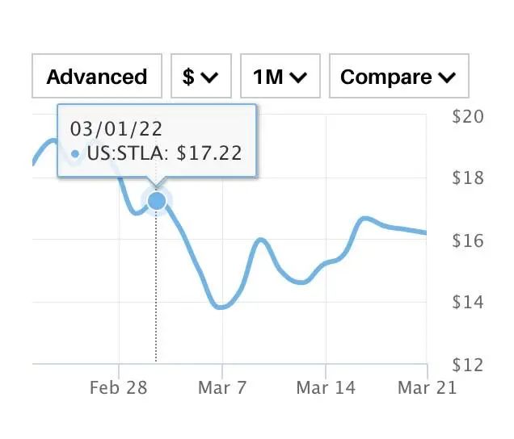Select the Mar 7 date axis label
Image resolution: width=514 pixels, height=439 pixels.
point(221,388)
